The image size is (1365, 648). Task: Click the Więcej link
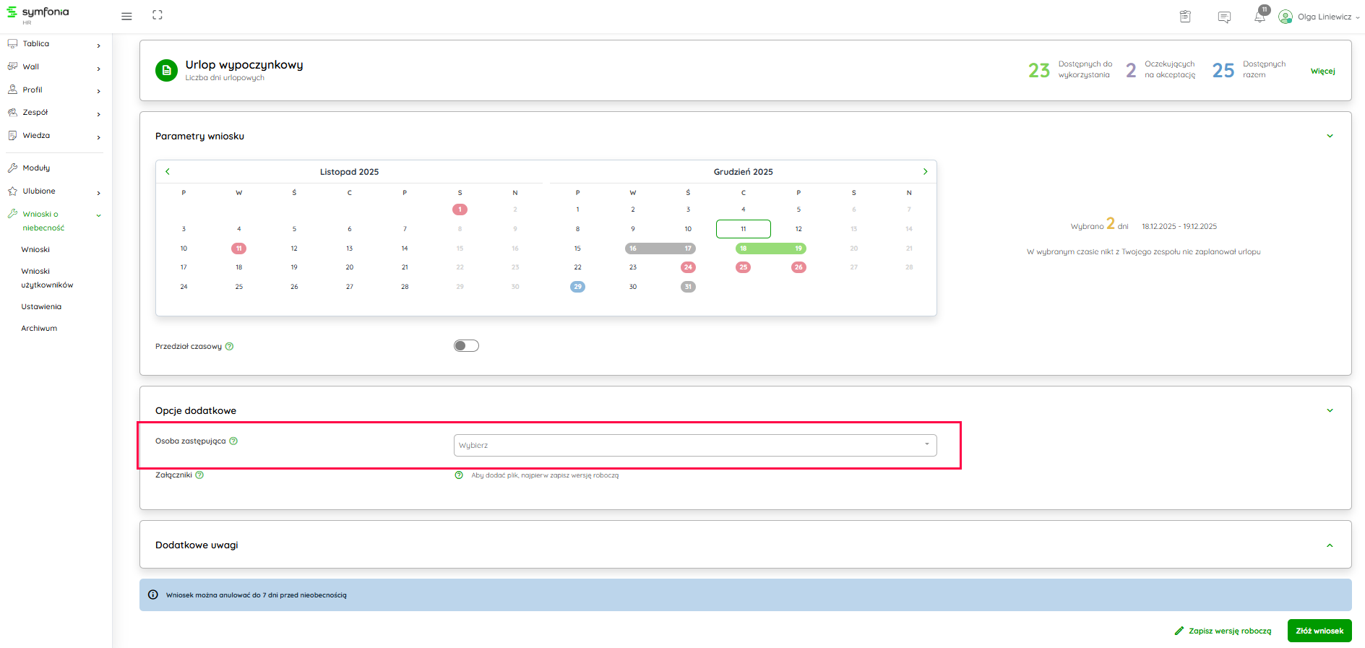pos(1322,71)
